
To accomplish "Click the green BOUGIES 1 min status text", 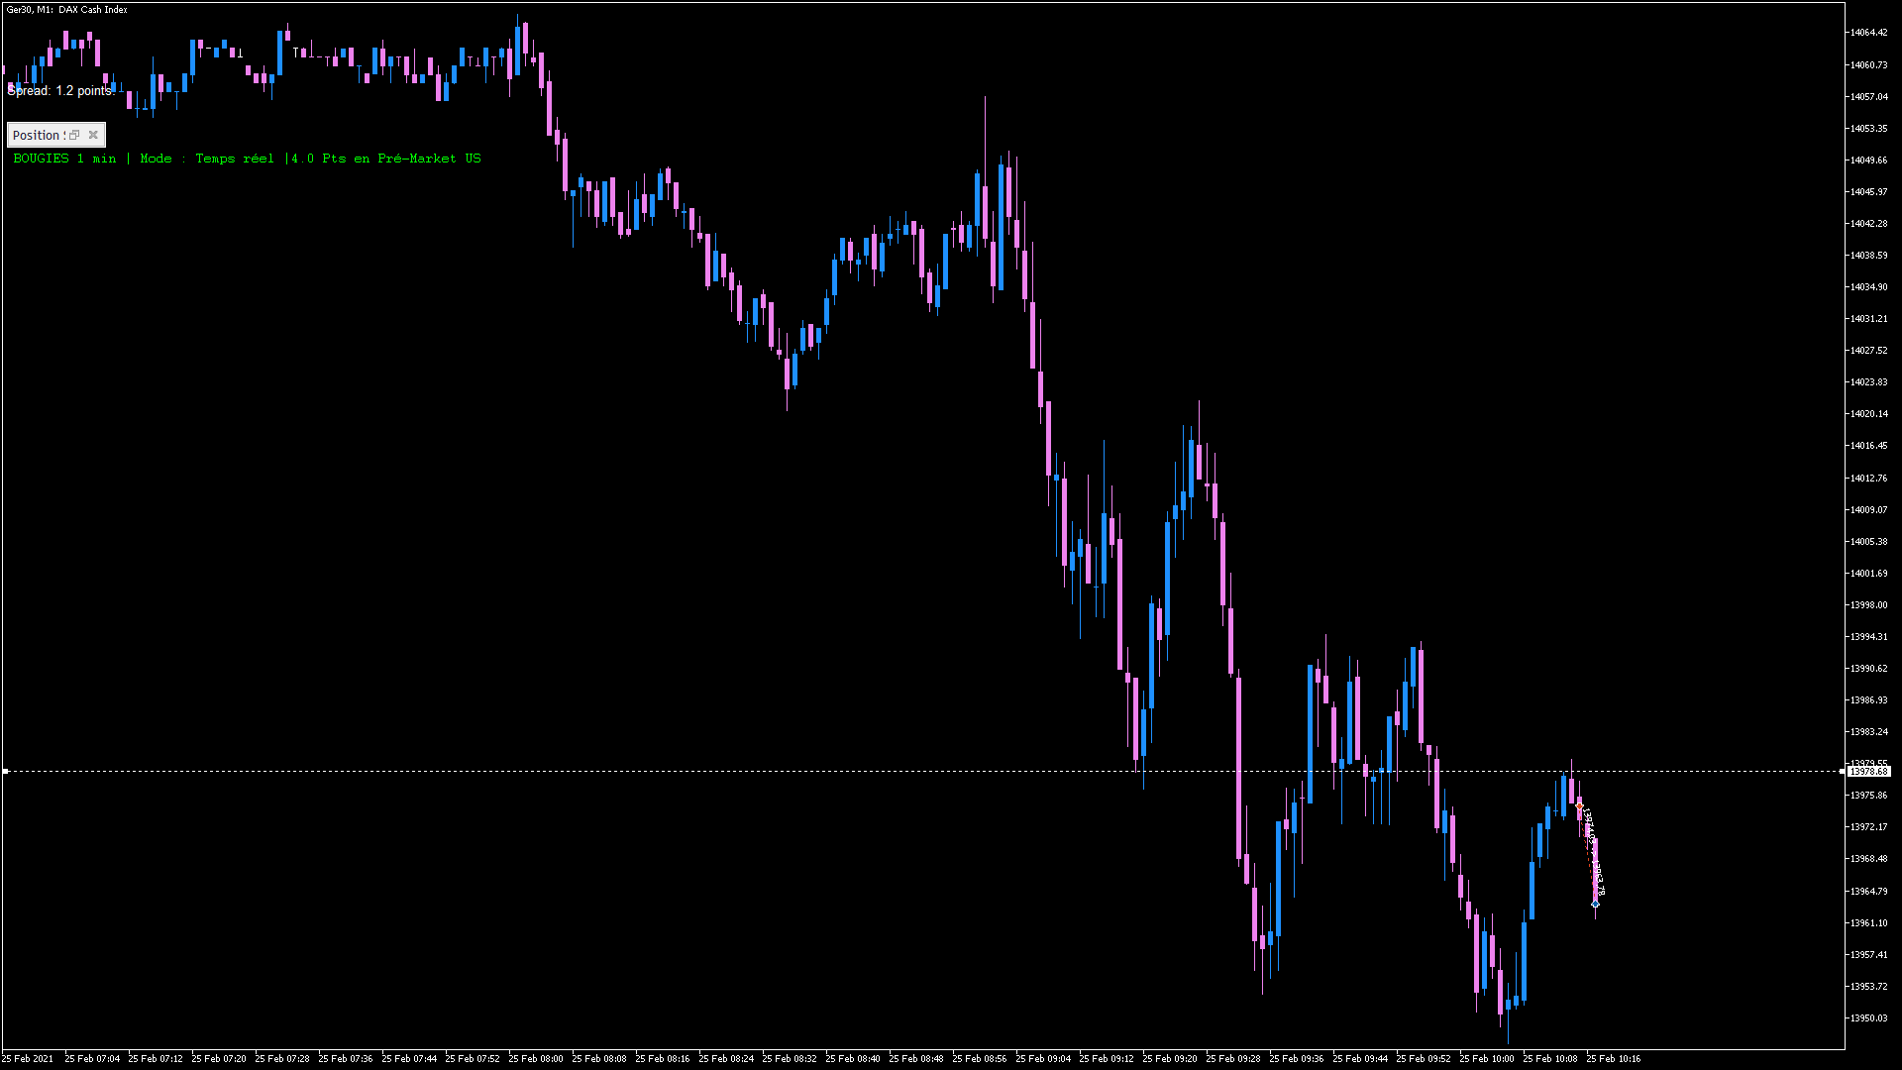I will pos(64,159).
